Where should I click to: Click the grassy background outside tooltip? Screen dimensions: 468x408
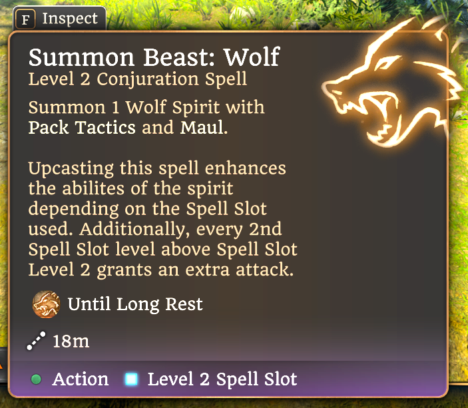click(x=459, y=239)
